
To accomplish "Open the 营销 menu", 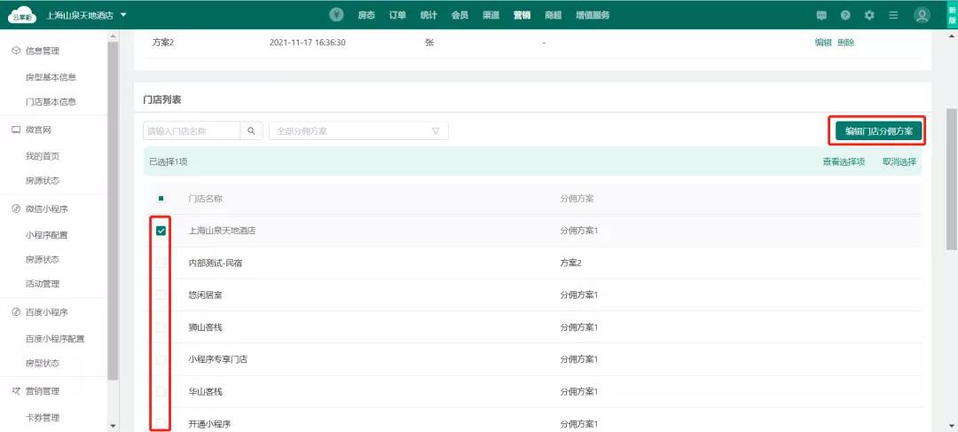I will (522, 15).
